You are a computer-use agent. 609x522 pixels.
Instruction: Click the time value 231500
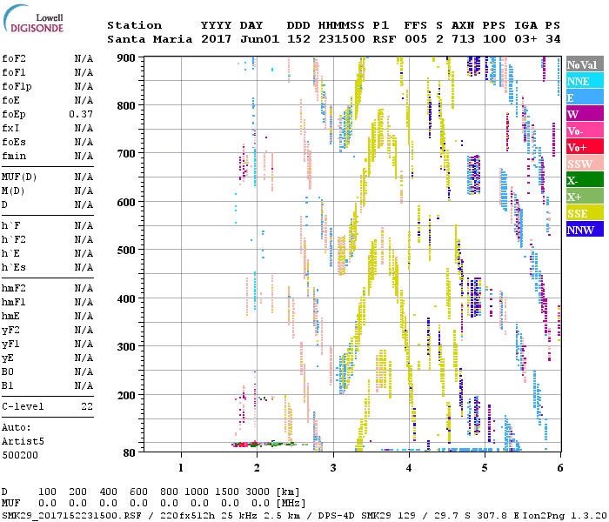[x=341, y=39]
